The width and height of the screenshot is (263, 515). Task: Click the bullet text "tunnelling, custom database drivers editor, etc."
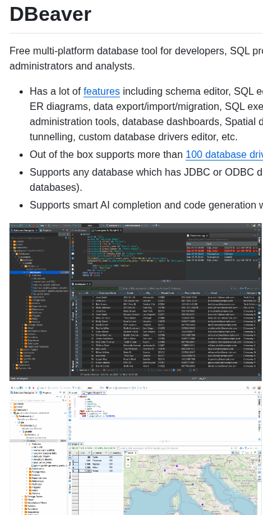[134, 136]
